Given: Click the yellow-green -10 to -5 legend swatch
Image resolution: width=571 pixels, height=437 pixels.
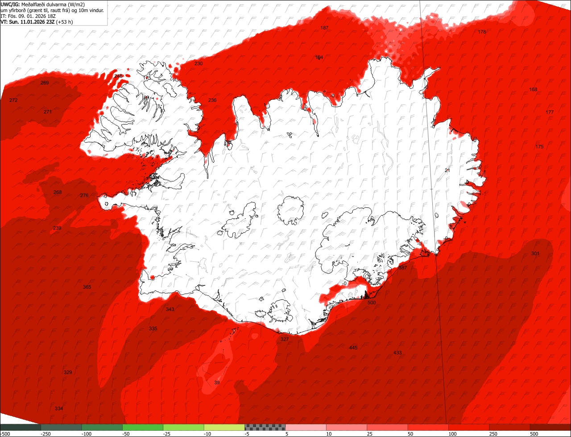Looking at the screenshot, I should click(224, 428).
